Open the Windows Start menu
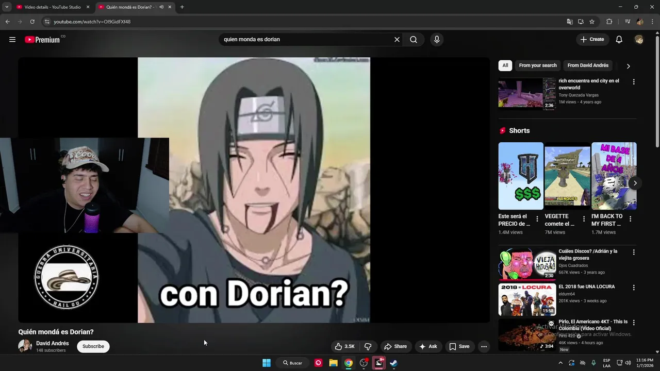Image resolution: width=660 pixels, height=371 pixels. (267, 363)
